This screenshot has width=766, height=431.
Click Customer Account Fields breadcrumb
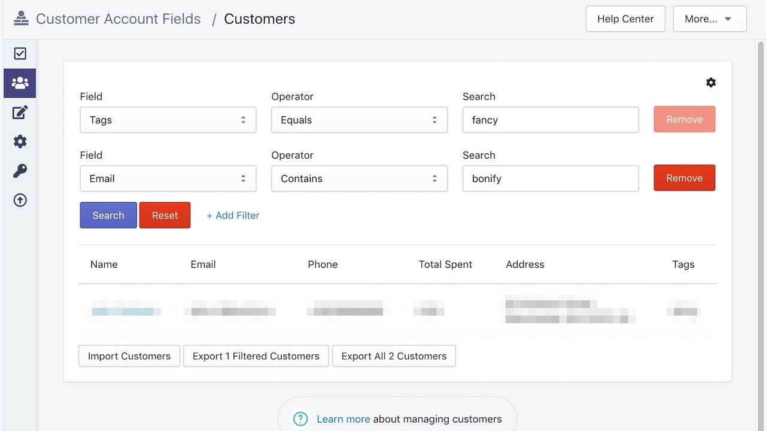pos(118,19)
